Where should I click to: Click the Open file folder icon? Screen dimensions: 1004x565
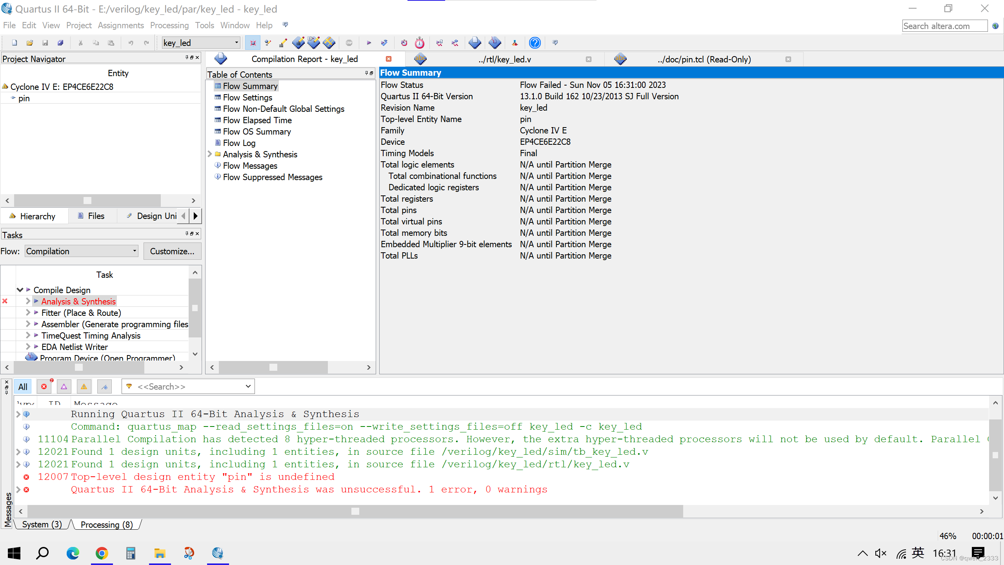tap(30, 43)
